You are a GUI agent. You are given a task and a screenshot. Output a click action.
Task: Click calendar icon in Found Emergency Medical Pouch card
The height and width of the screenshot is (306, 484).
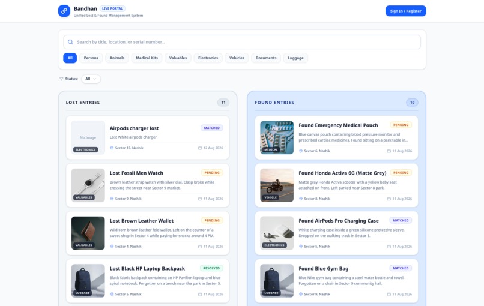[389, 151]
